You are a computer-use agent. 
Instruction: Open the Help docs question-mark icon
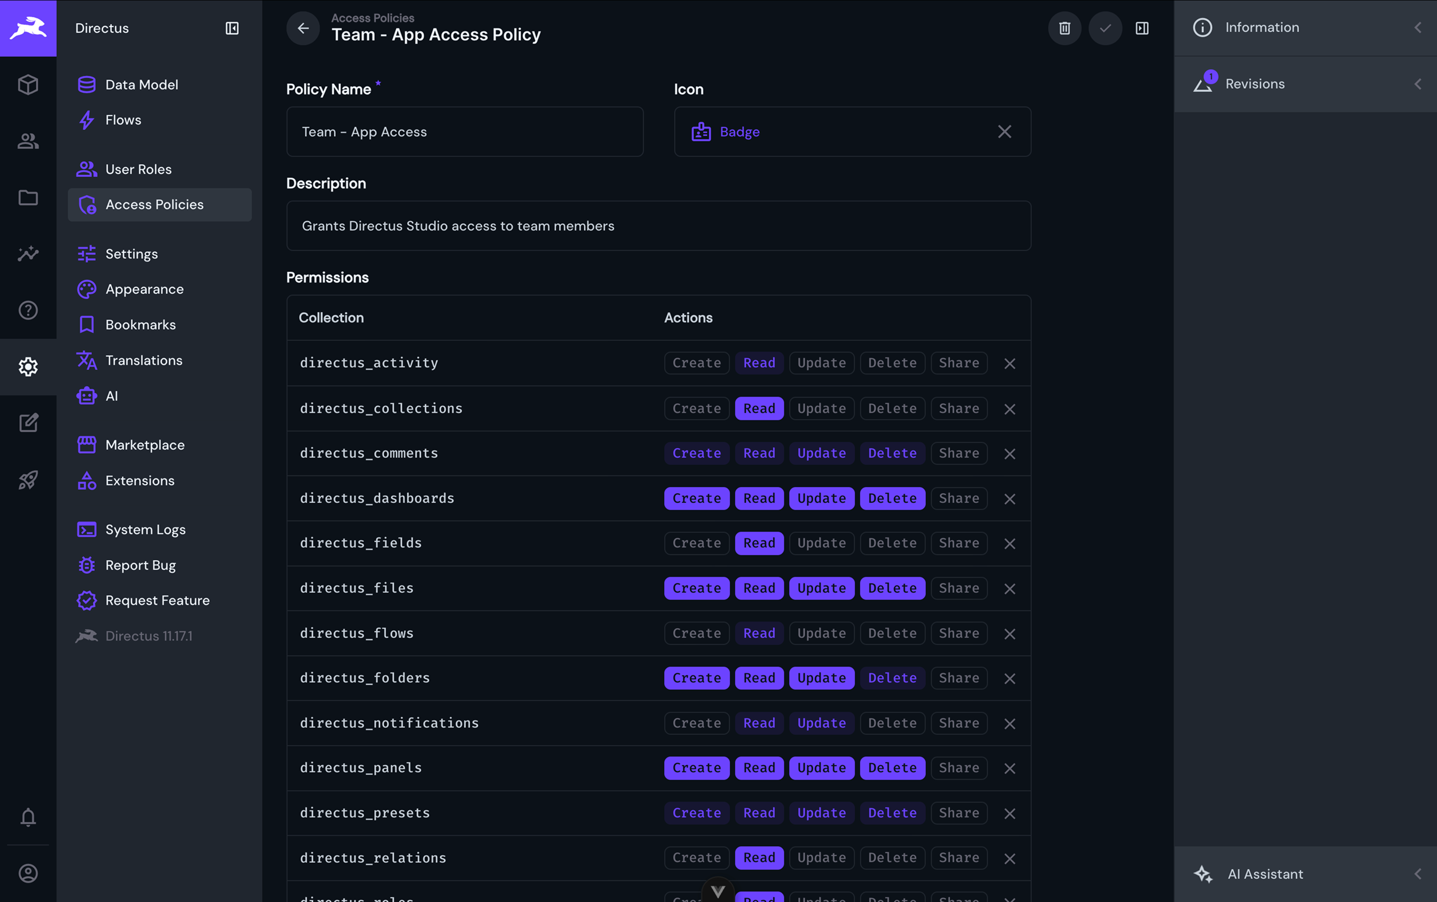(x=28, y=310)
